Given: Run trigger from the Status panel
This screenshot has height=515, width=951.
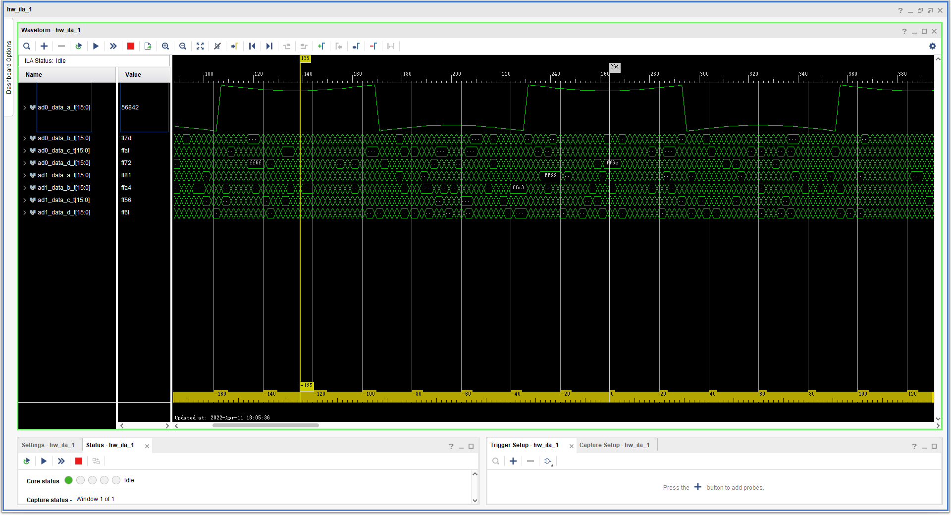Looking at the screenshot, I should 44,461.
